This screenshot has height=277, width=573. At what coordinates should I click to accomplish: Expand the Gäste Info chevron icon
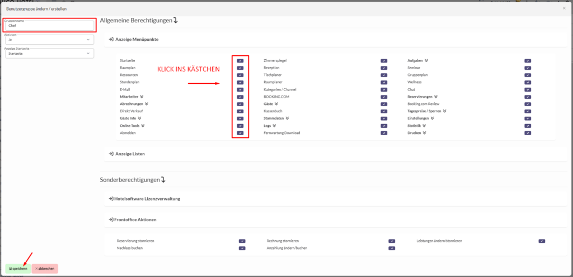140,118
